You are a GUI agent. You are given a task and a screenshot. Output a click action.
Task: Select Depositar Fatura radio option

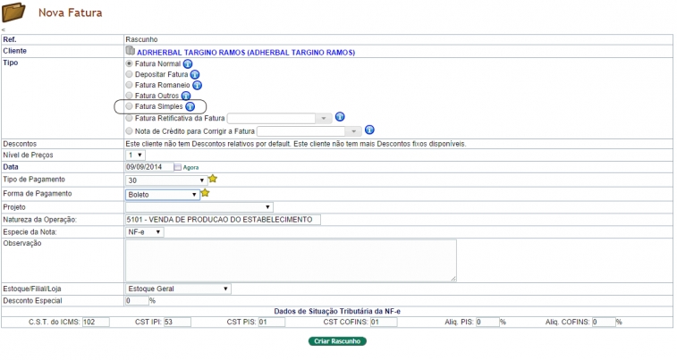tap(130, 75)
